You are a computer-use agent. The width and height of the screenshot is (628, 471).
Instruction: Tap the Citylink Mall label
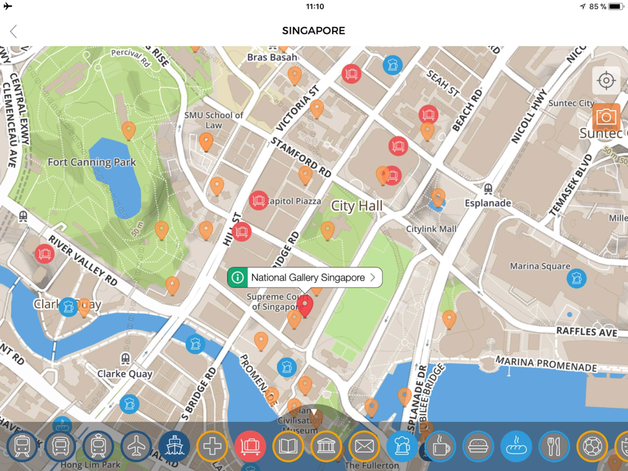431,229
